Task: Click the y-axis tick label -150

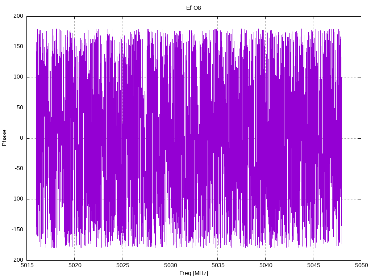Action: pyautogui.click(x=17, y=229)
